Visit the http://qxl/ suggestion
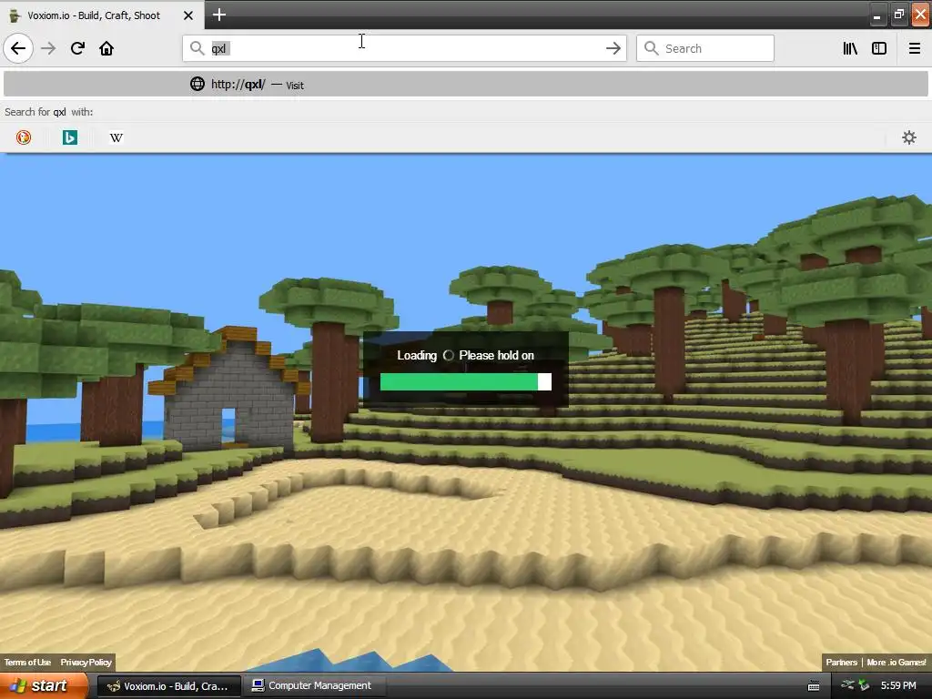Image resolution: width=932 pixels, height=699 pixels. 466,84
